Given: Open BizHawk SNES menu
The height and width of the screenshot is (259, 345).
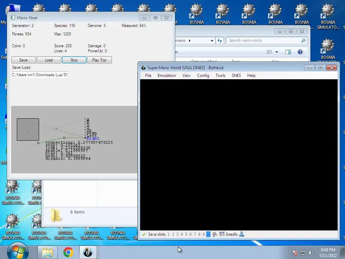Looking at the screenshot, I should (236, 76).
